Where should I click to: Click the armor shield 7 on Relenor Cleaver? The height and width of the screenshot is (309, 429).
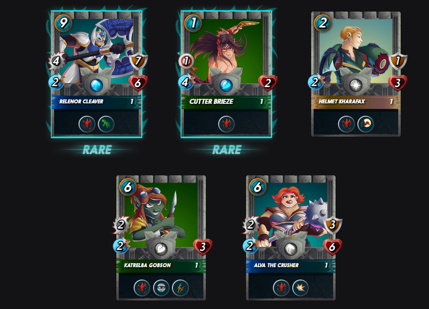pyautogui.click(x=139, y=61)
